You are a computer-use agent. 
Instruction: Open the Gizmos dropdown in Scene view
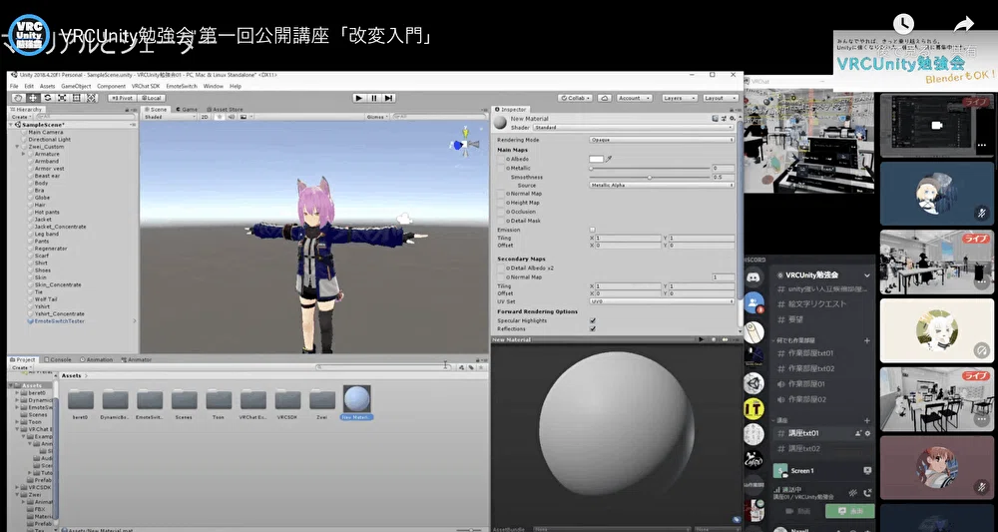click(x=377, y=117)
